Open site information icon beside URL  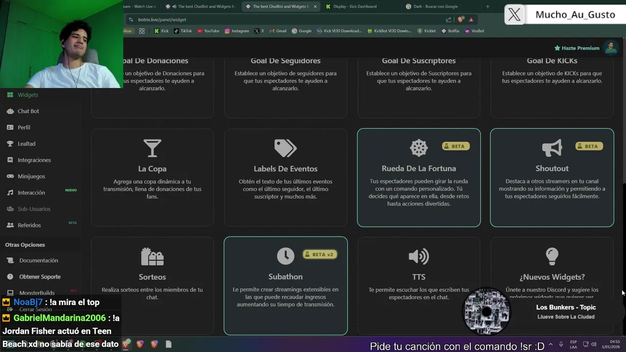point(131,20)
